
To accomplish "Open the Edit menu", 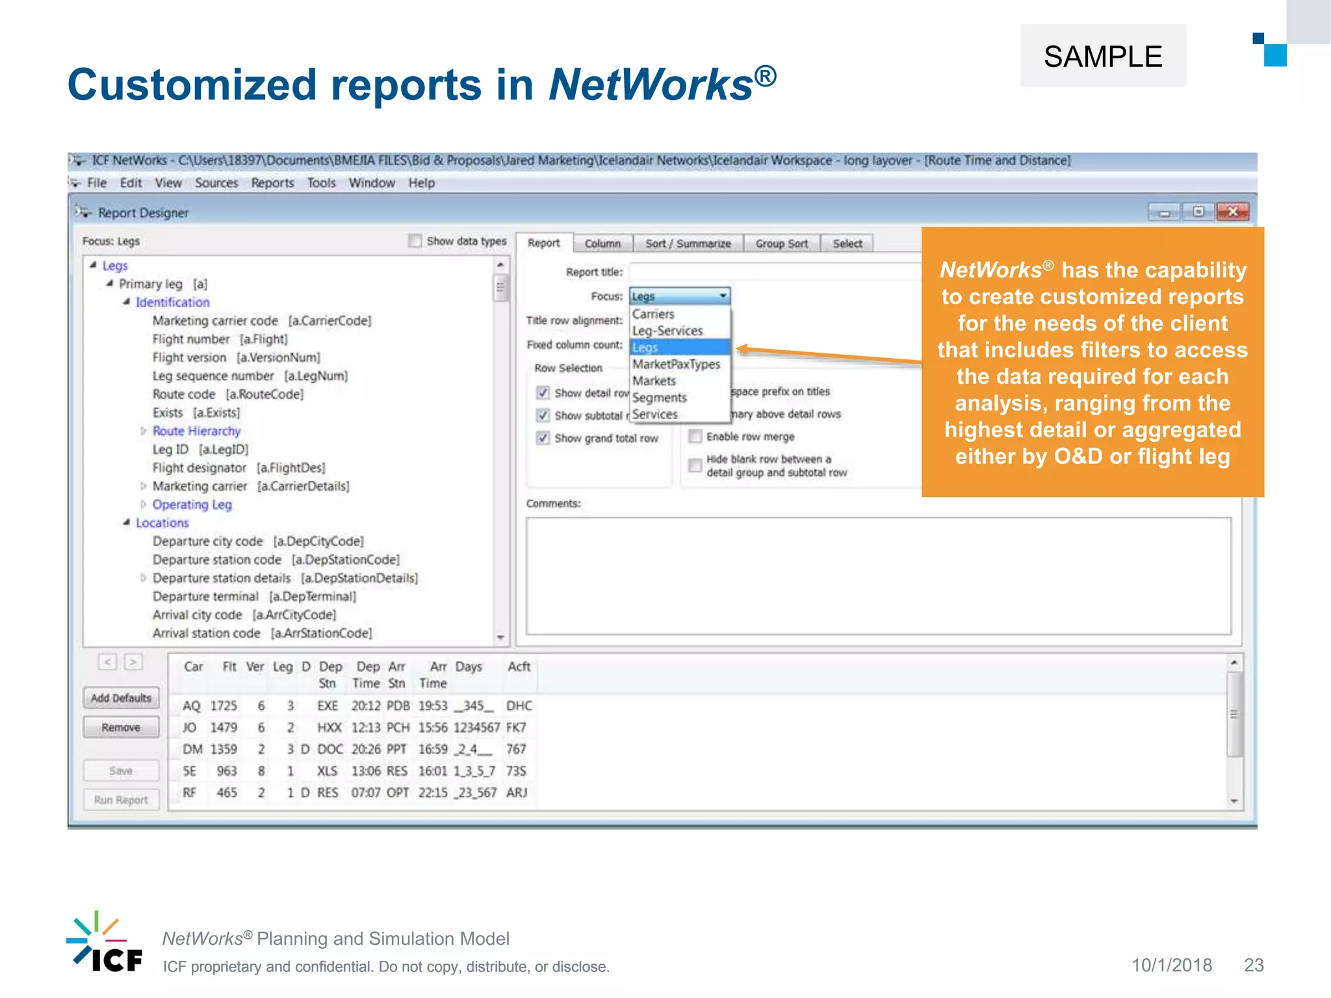I will point(131,183).
